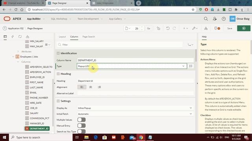The image size is (252, 141).
Task: Click the Save button
Action: click(x=230, y=28)
